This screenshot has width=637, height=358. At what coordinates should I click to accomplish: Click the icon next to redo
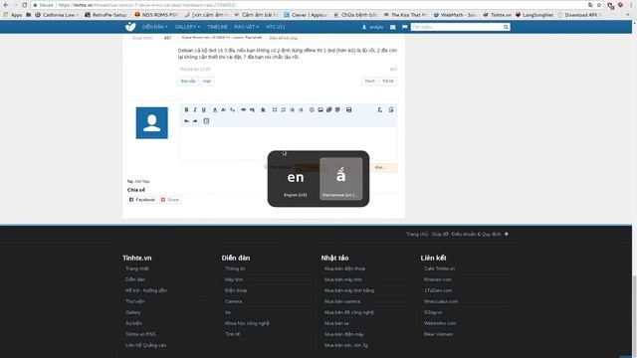[206, 121]
